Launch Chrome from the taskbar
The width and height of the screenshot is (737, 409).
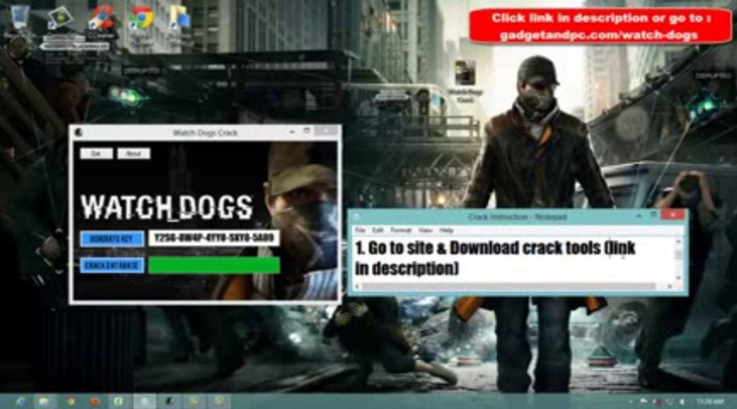[x=71, y=401]
